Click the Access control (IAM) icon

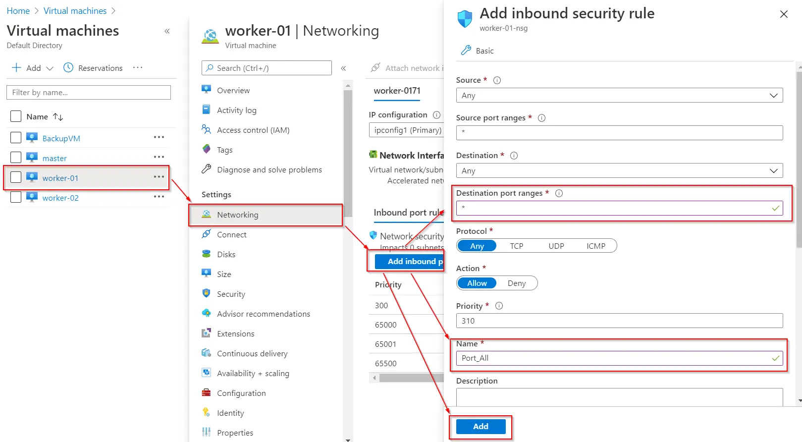click(207, 130)
